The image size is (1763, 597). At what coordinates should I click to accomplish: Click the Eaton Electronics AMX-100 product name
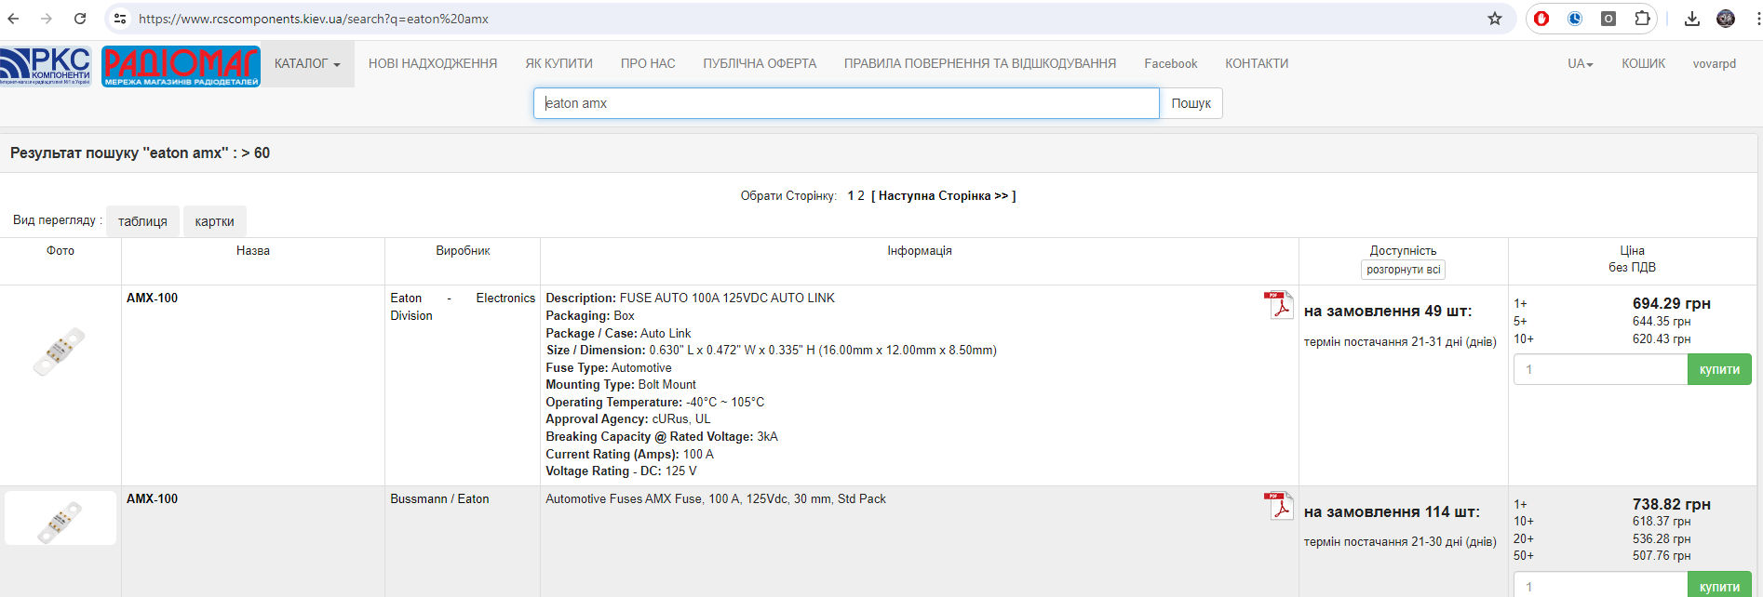(x=152, y=298)
